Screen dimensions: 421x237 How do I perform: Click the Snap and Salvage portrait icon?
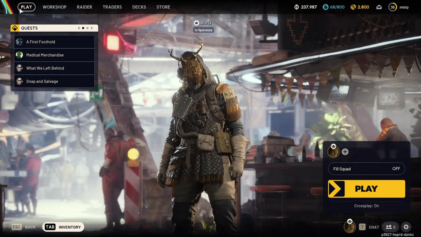(19, 81)
